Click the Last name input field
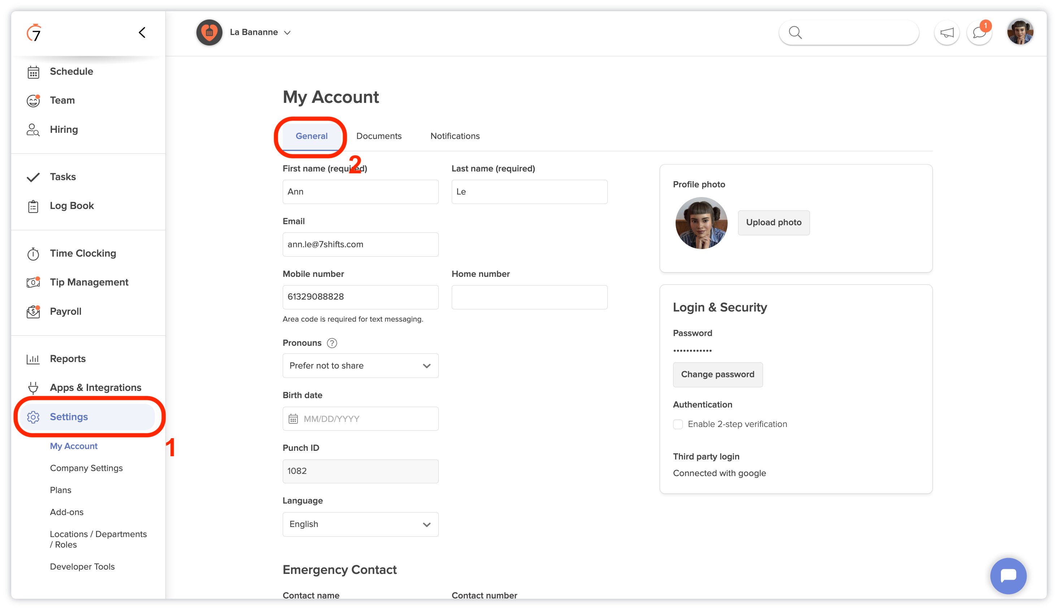 [529, 192]
